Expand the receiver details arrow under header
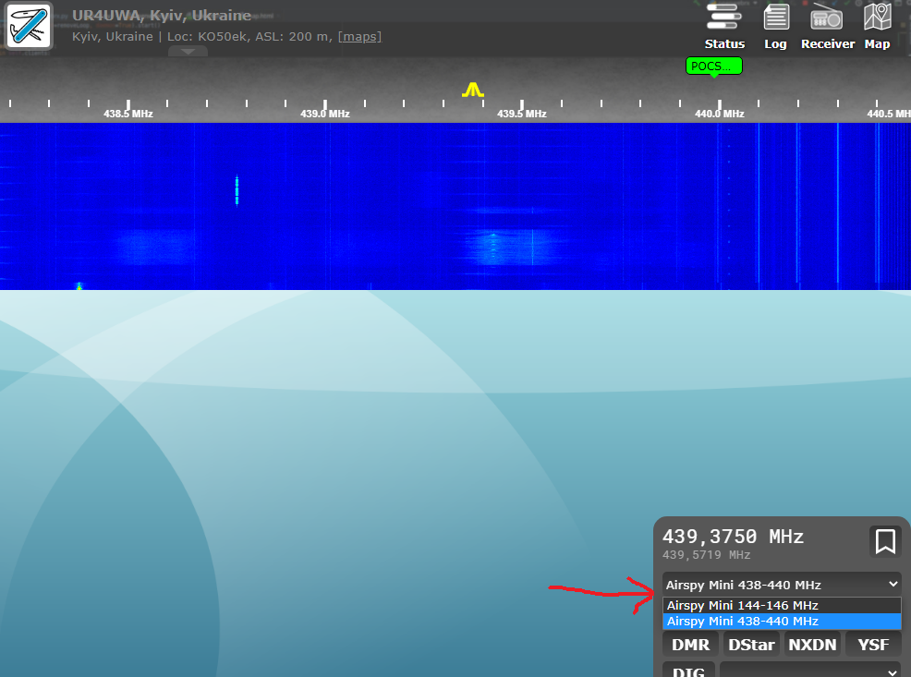911x677 pixels. pos(188,52)
